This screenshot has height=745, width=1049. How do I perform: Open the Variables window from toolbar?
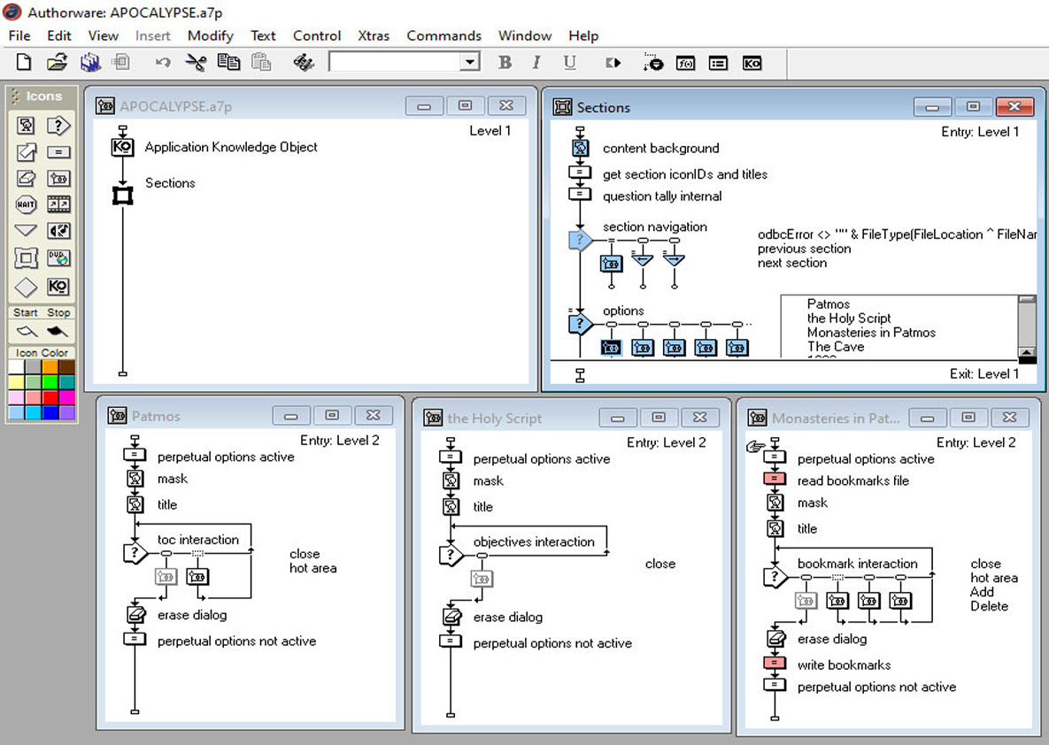coord(719,64)
